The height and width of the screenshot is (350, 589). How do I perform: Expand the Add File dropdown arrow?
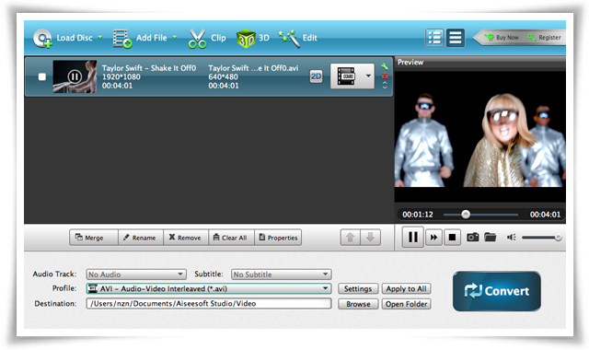coord(175,37)
